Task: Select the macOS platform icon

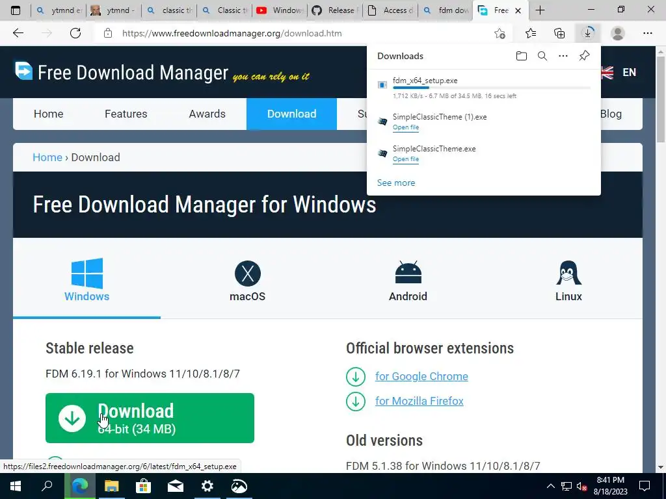Action: 248,274
